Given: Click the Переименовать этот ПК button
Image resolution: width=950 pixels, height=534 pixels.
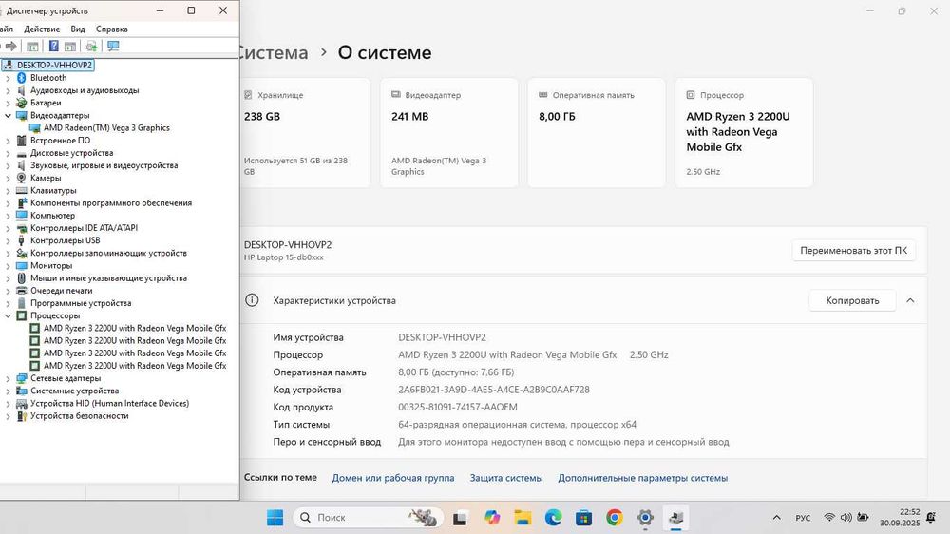Looking at the screenshot, I should tap(853, 250).
